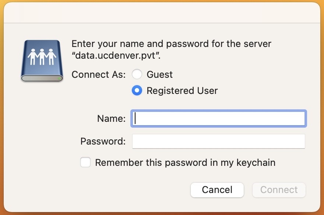Click the "Enter your name and password" heading

pyautogui.click(x=171, y=44)
